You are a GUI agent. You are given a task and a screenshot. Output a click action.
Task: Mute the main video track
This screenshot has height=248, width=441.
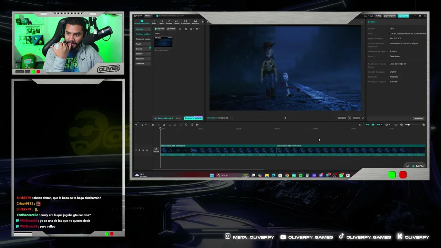pyautogui.click(x=147, y=150)
